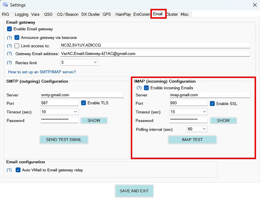Image resolution: width=260 pixels, height=199 pixels.
Task: Click the SMTP Port field
Action: click(59, 103)
